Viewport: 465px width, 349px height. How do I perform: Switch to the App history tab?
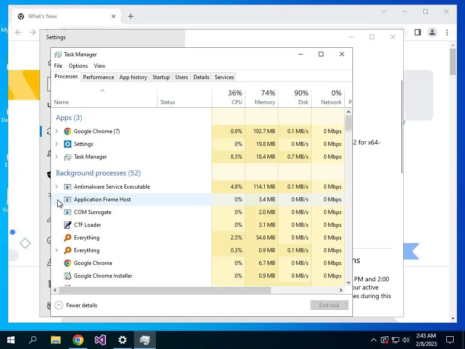pos(133,77)
